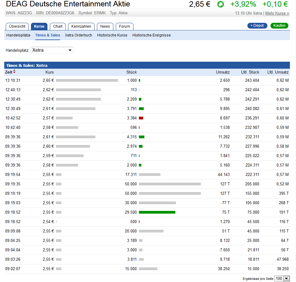Click the green Kaufen button
The width and height of the screenshot is (296, 282).
click(279, 26)
